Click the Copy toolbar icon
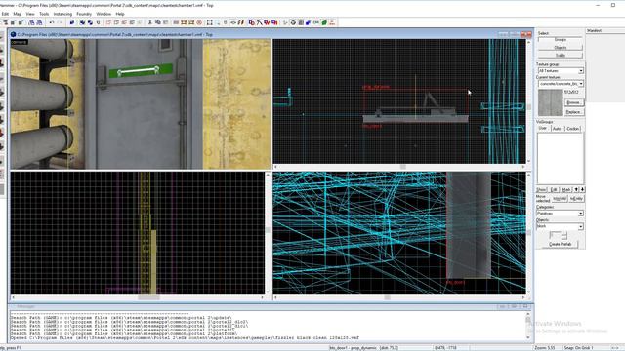This screenshot has width=625, height=351. [x=158, y=22]
